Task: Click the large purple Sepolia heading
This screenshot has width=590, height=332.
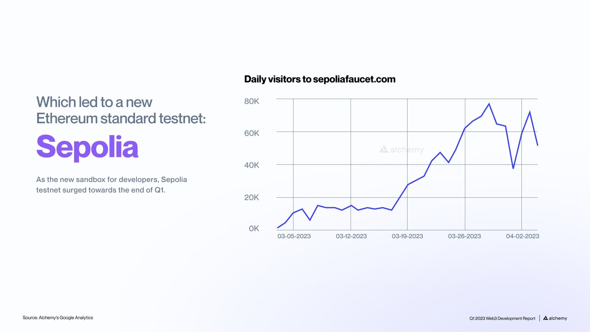Action: [87, 147]
